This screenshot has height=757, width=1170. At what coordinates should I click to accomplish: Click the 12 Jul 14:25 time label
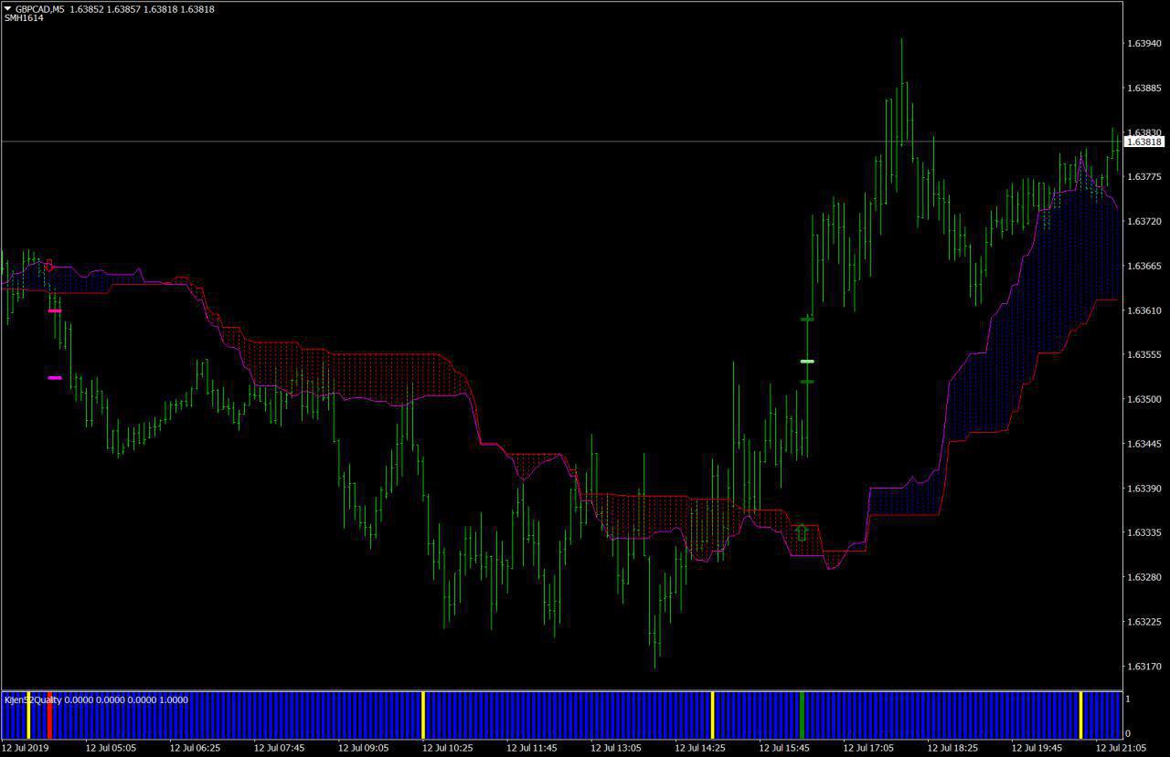click(x=700, y=747)
